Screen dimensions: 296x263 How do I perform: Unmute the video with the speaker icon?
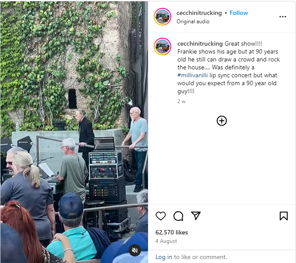click(135, 250)
